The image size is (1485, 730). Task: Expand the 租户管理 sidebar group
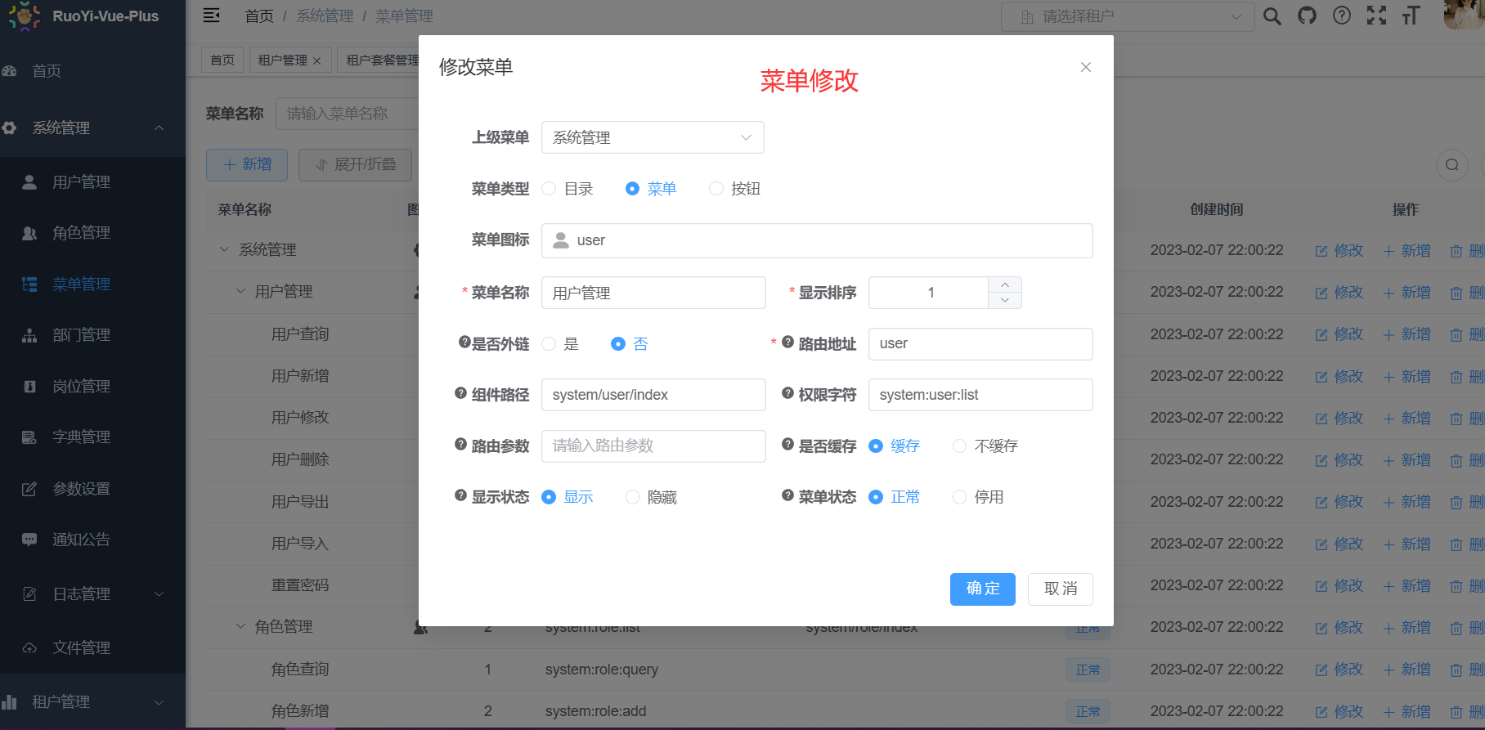(x=92, y=702)
